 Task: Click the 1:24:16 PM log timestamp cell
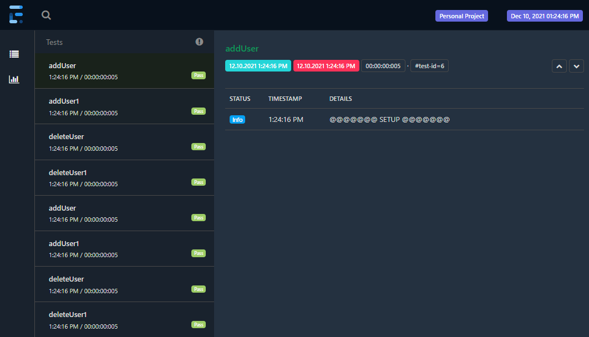286,119
